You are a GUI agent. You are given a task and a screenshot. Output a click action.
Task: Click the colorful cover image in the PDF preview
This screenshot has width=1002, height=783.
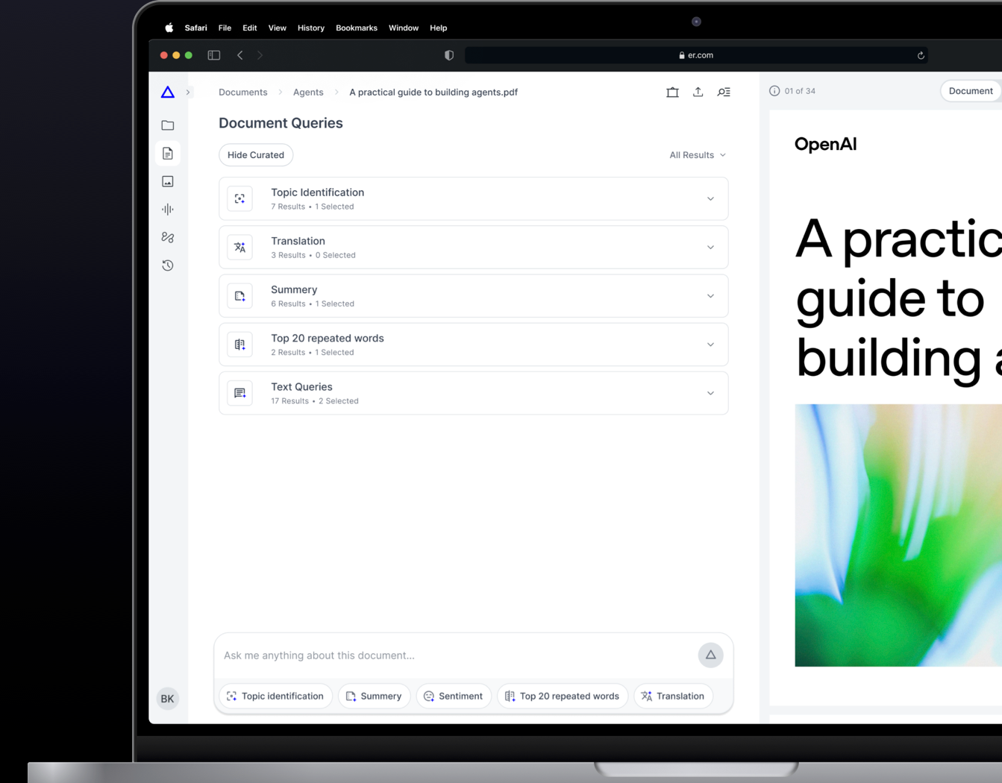tap(898, 535)
